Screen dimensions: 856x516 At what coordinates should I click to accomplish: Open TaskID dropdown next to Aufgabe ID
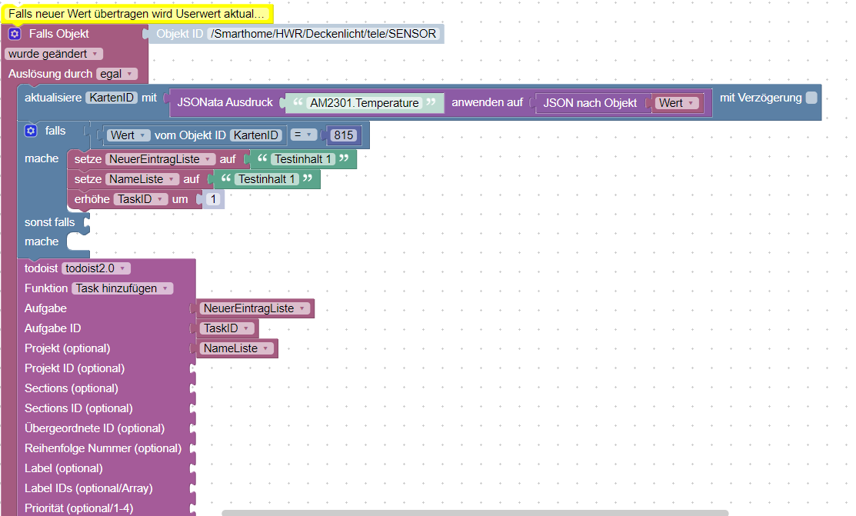227,328
